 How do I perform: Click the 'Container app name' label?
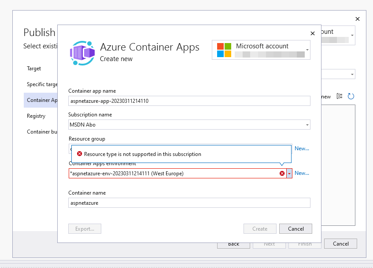(92, 91)
